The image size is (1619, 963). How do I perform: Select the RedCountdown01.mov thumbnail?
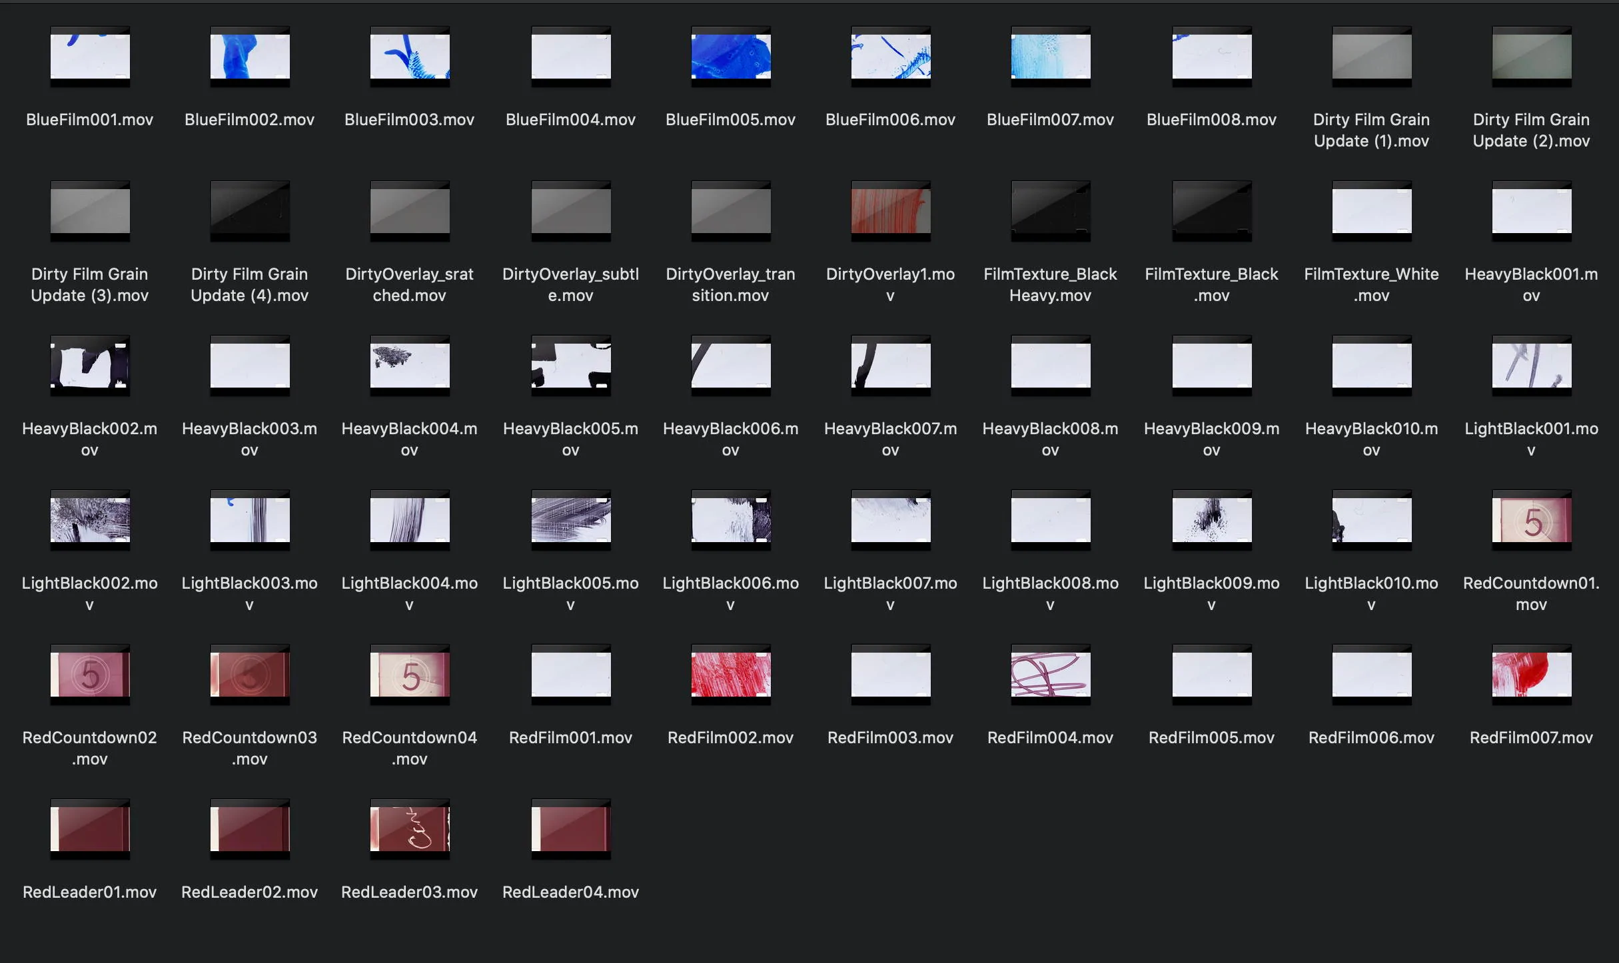[1532, 520]
